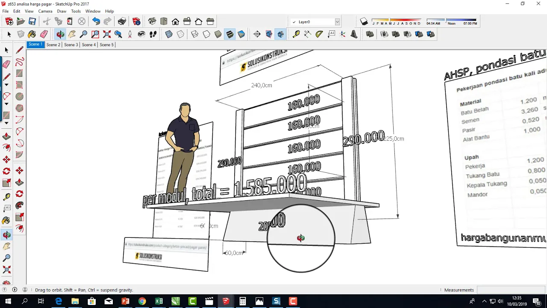Screen dimensions: 547x308
Task: Select the Walk footprints tool
Action: coord(153,34)
